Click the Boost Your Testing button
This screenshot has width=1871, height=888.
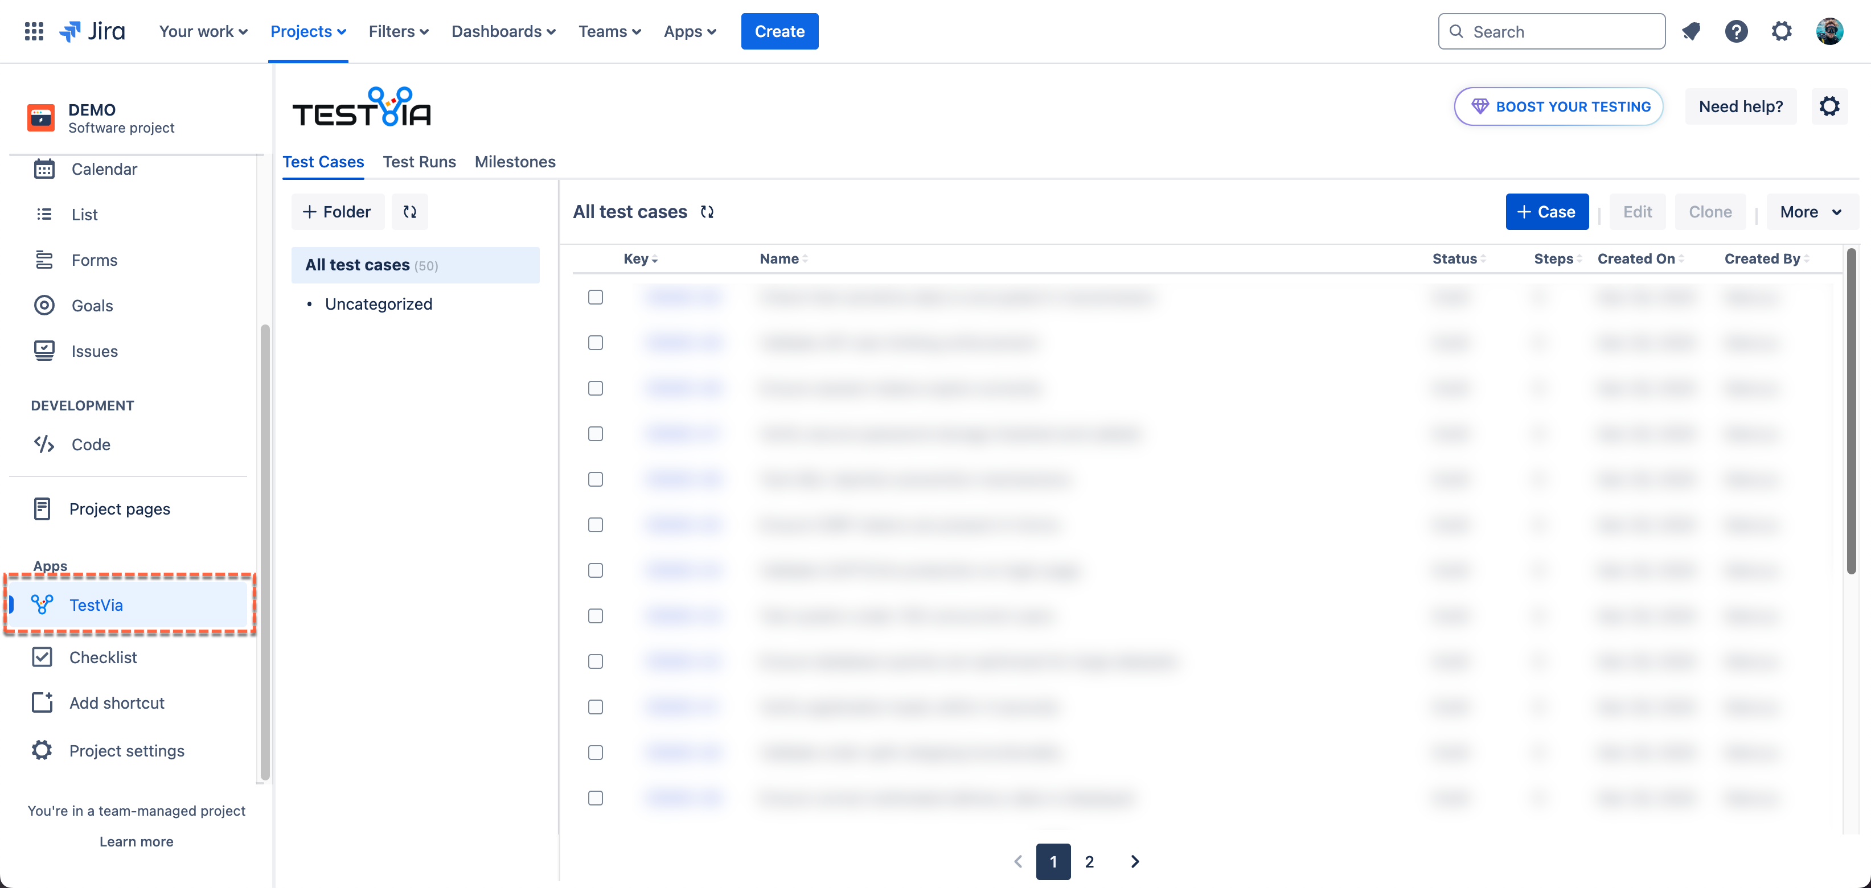point(1558,107)
